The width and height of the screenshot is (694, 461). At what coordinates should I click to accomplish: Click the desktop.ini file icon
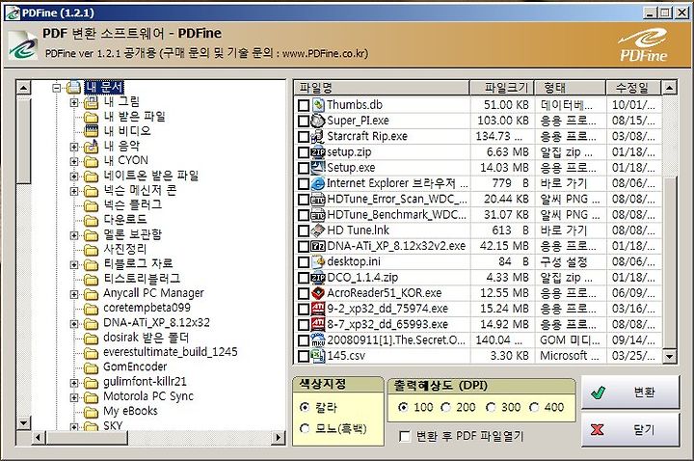pyautogui.click(x=318, y=261)
